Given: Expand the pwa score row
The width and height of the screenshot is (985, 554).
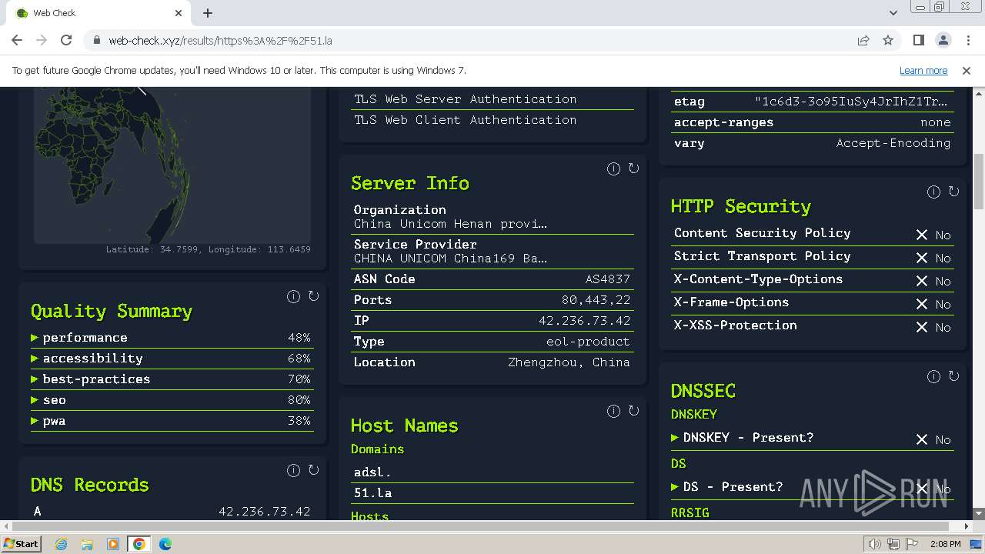Looking at the screenshot, I should click(172, 421).
